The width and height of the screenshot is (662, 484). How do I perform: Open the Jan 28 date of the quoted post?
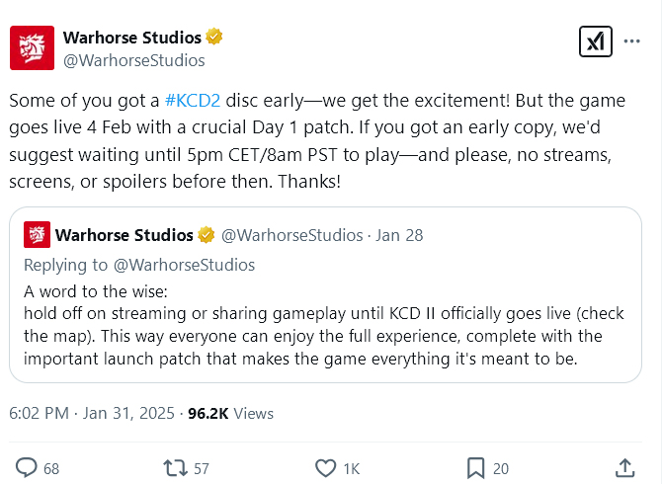[x=399, y=235]
